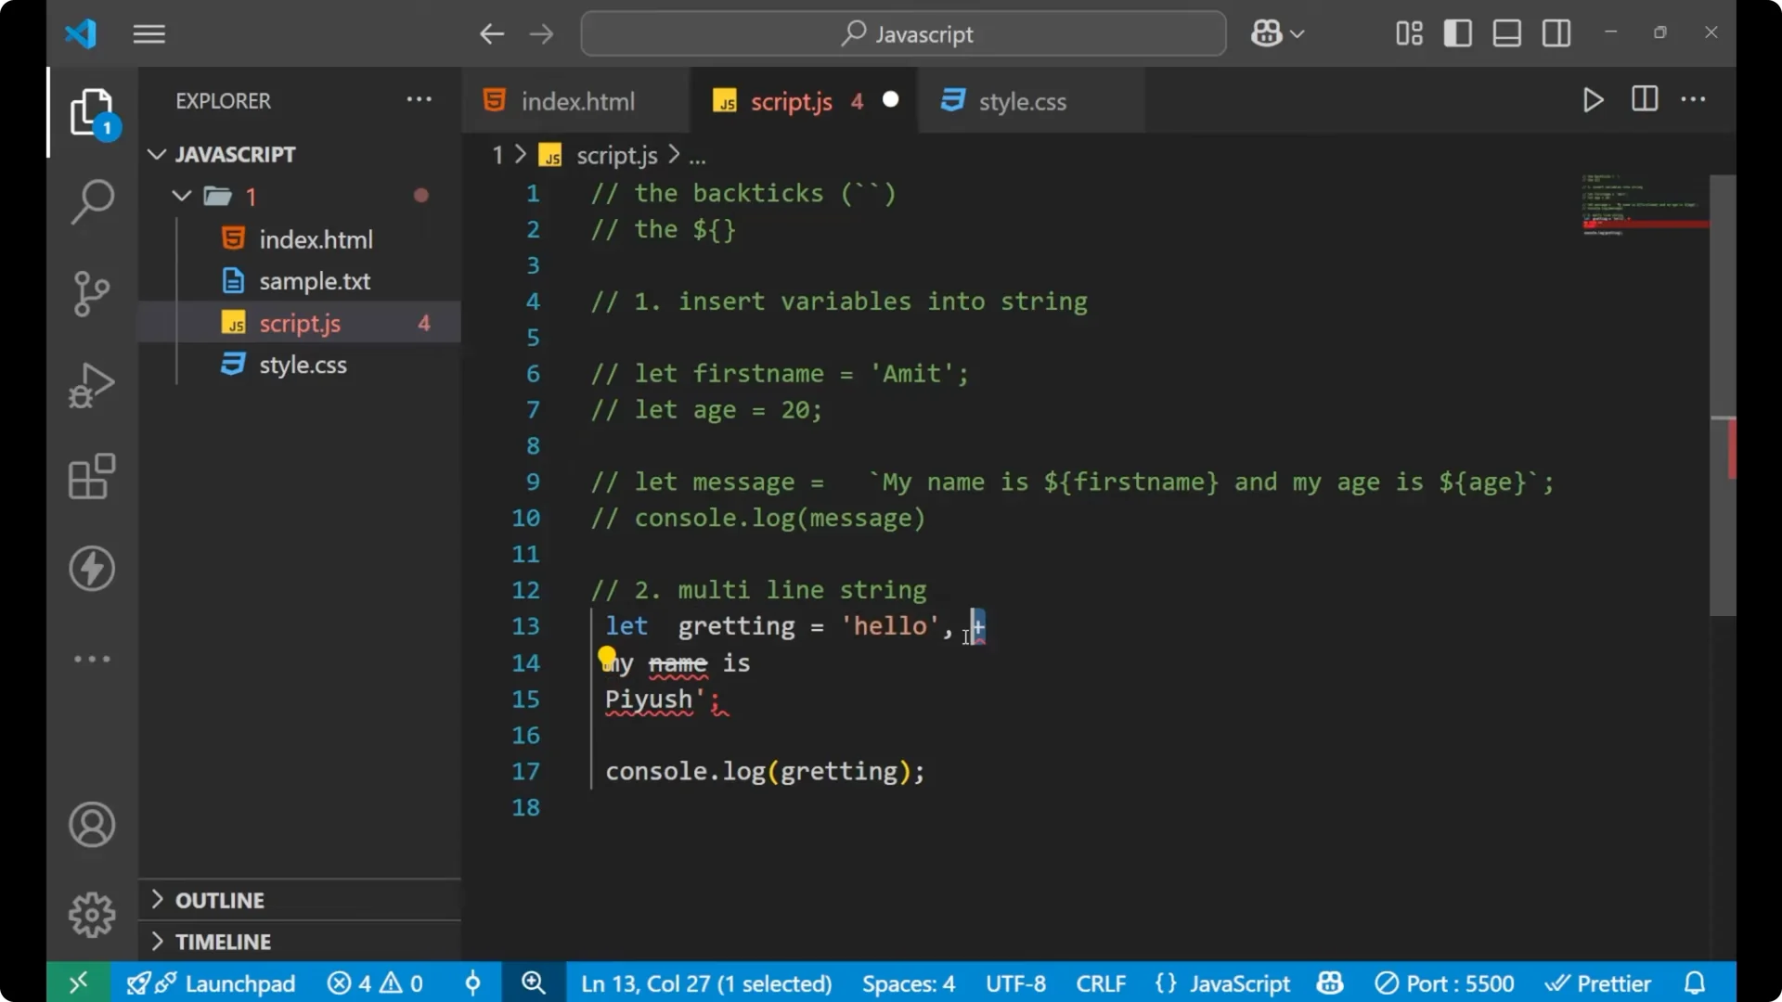Toggle the Primary Side Bar visibility
The image size is (1782, 1002).
click(x=1457, y=32)
